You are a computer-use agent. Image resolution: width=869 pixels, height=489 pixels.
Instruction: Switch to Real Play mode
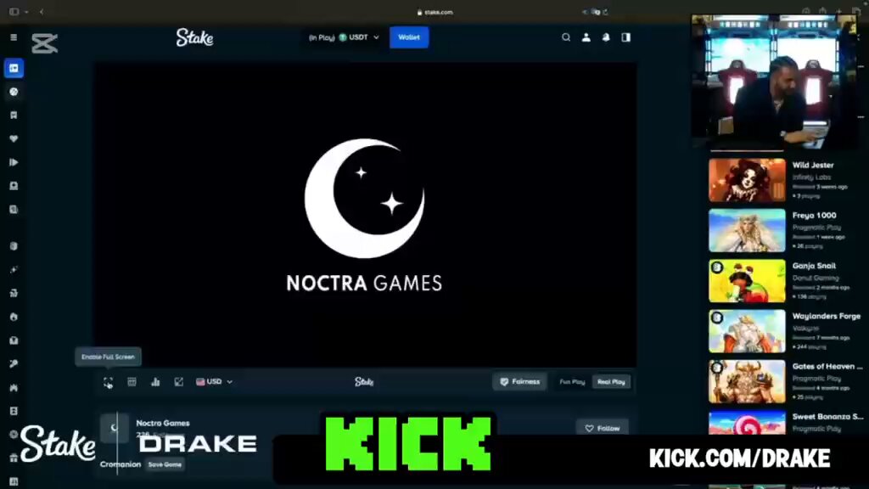[611, 382]
